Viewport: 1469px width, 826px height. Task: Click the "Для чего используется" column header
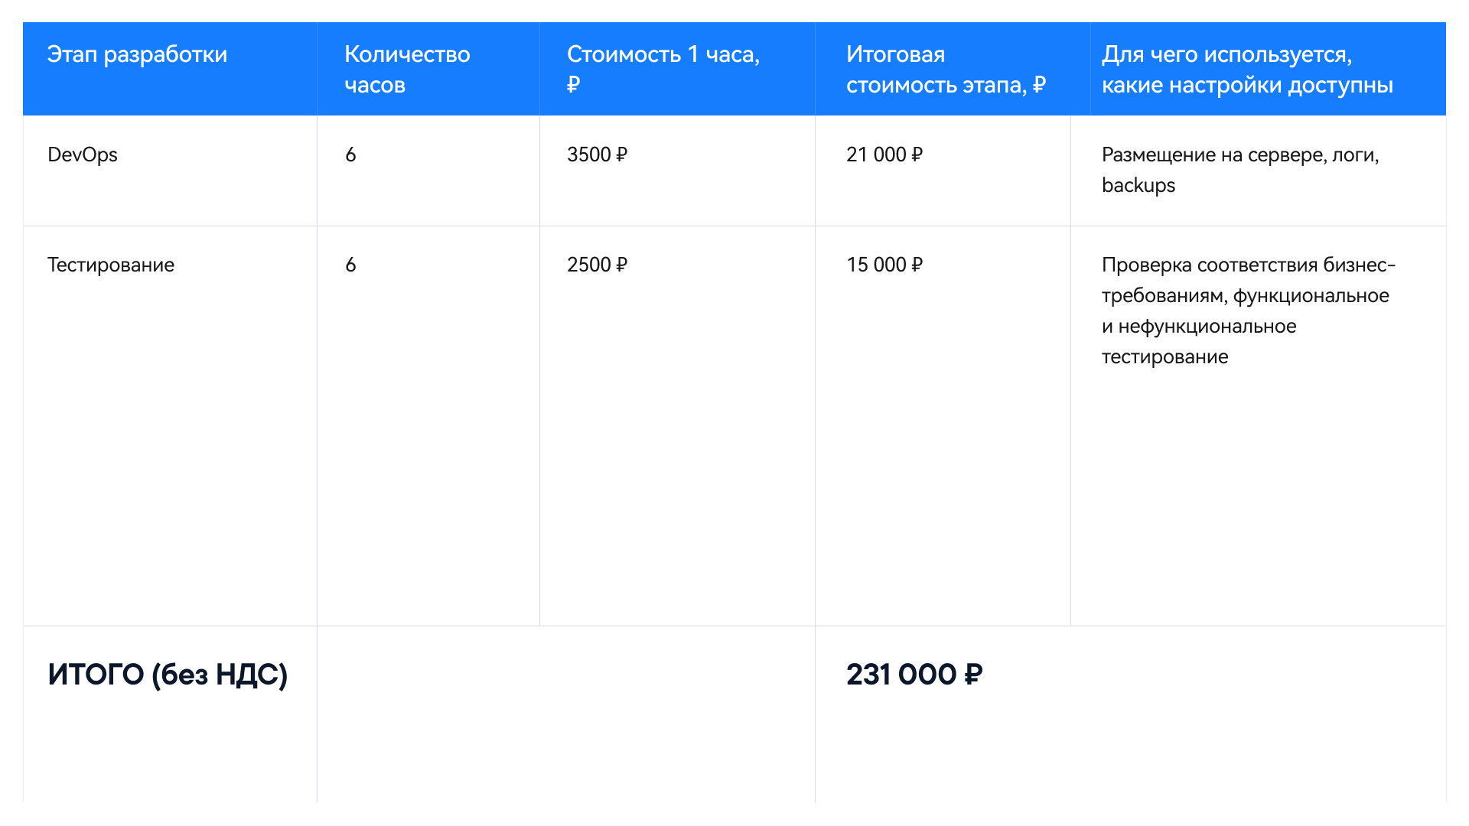1246,69
